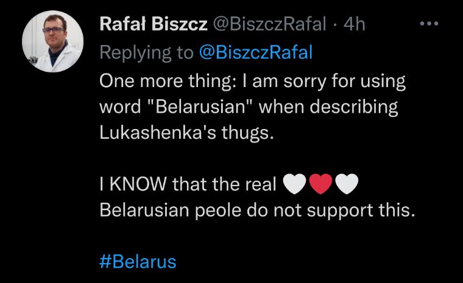Open the 4h timestamp link
The height and width of the screenshot is (283, 463).
(354, 24)
